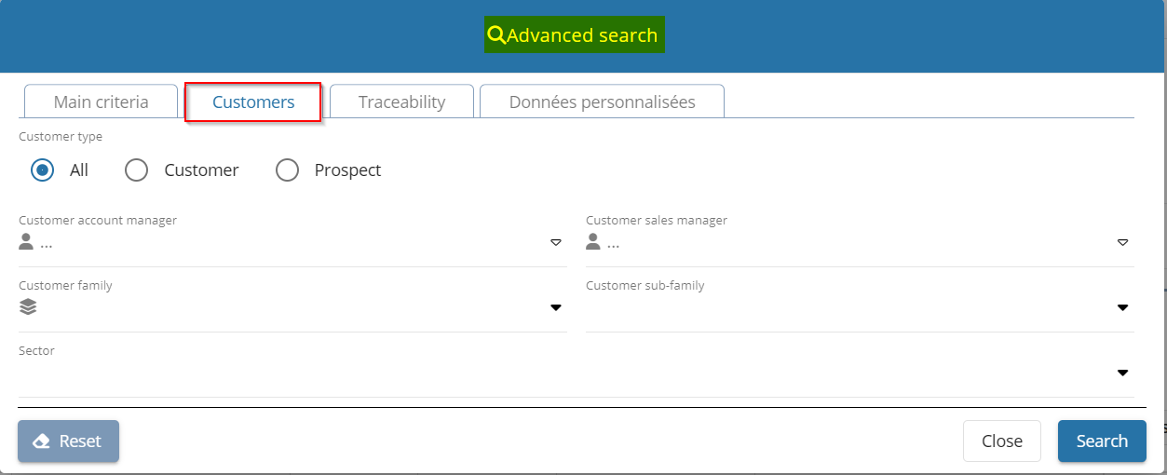
Task: Click the stacked layers icon under Customer family
Action: (x=27, y=307)
